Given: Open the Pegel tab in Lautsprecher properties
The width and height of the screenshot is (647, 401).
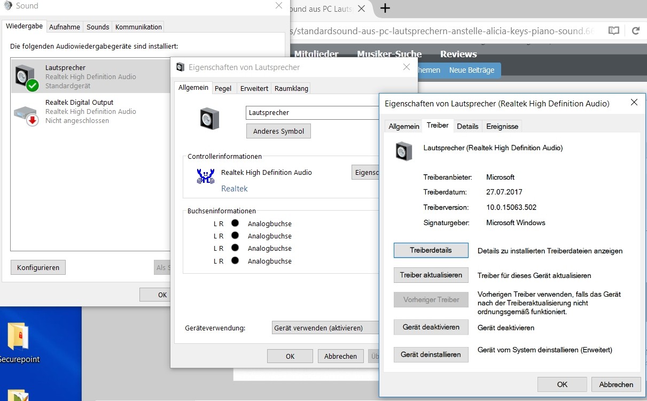Looking at the screenshot, I should [223, 88].
